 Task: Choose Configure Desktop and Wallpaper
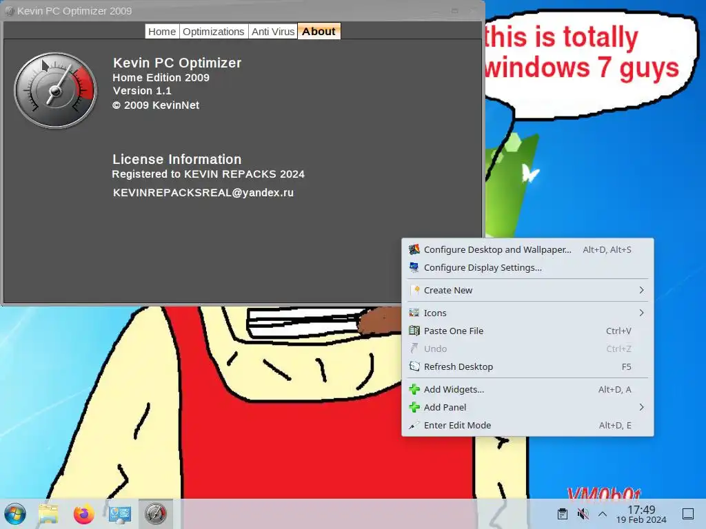coord(527,249)
